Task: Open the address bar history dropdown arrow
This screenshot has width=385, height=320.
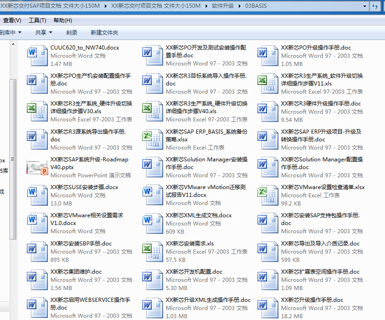Action: click(365, 6)
